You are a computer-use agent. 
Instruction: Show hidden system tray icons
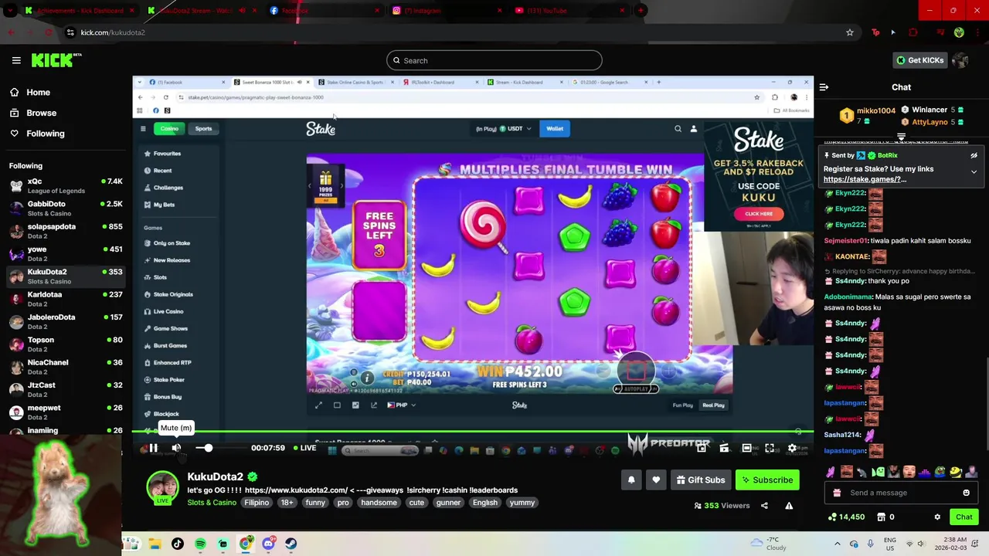click(837, 544)
